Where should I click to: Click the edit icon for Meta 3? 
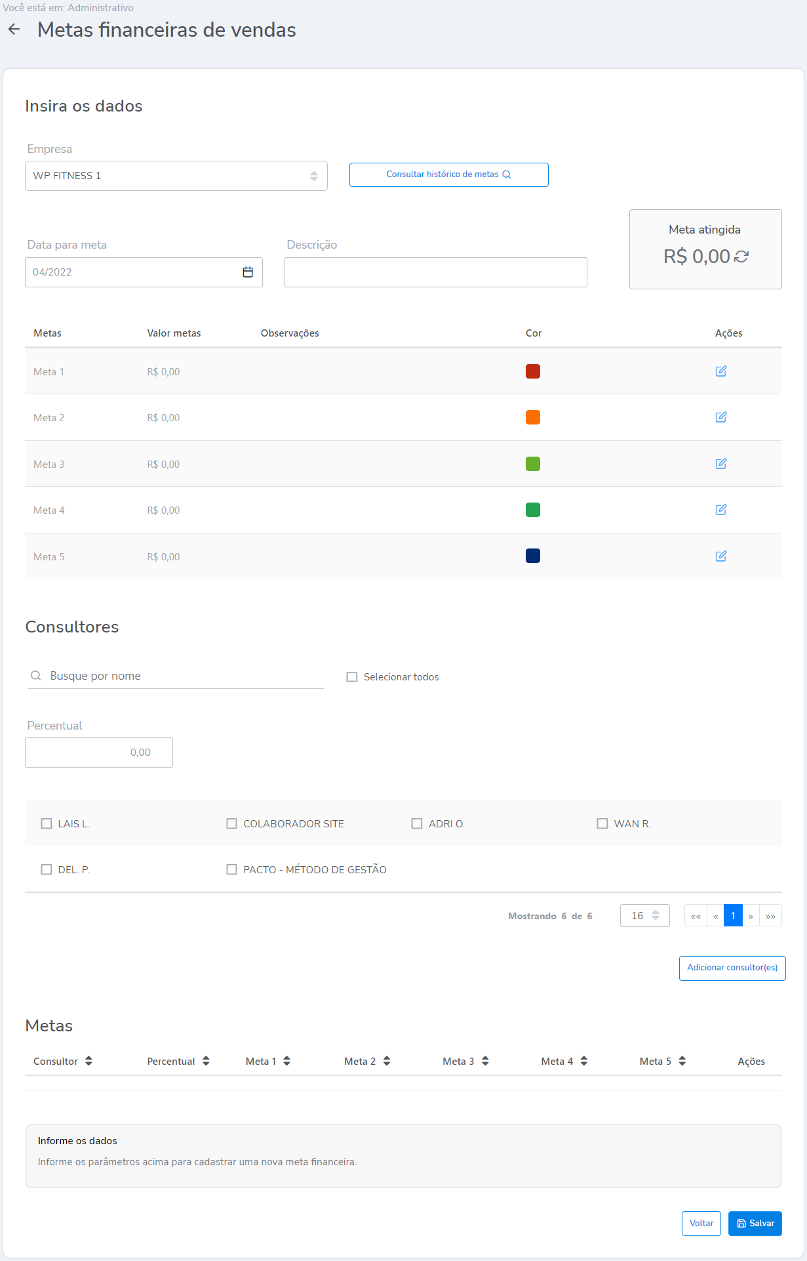(720, 464)
